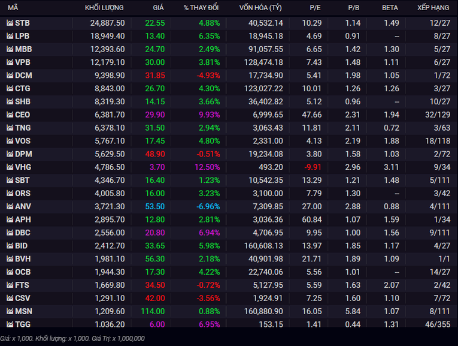
Task: Select the chart icon beside CEO
Action: (10, 115)
